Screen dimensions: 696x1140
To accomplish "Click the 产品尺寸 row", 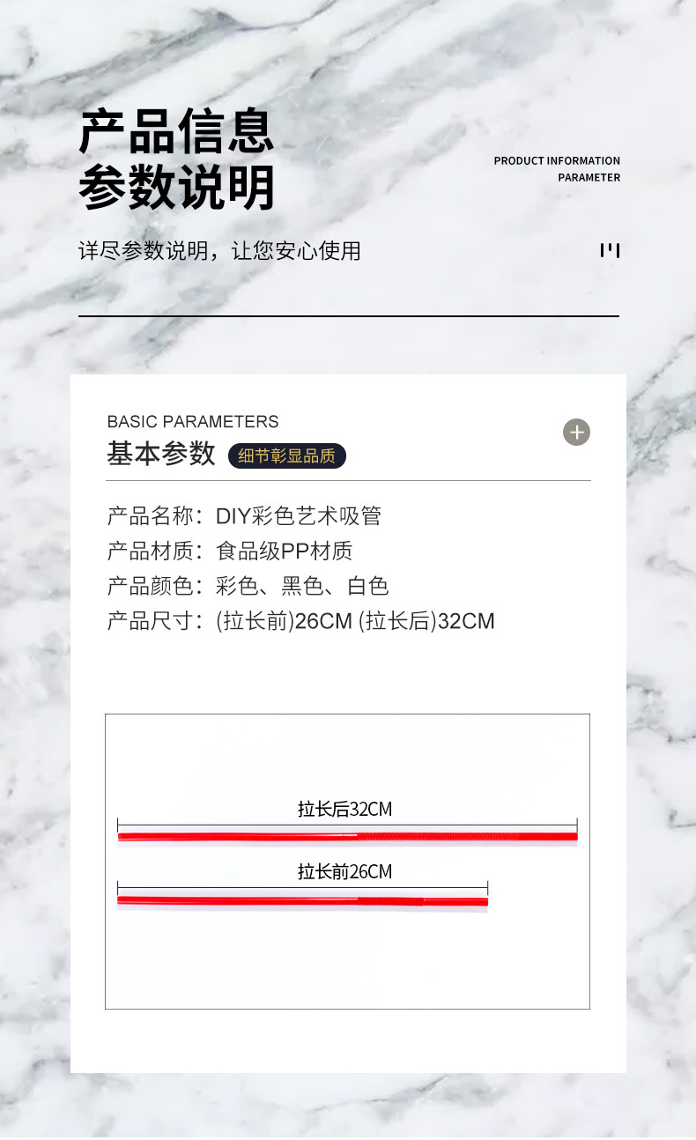I will [x=300, y=621].
